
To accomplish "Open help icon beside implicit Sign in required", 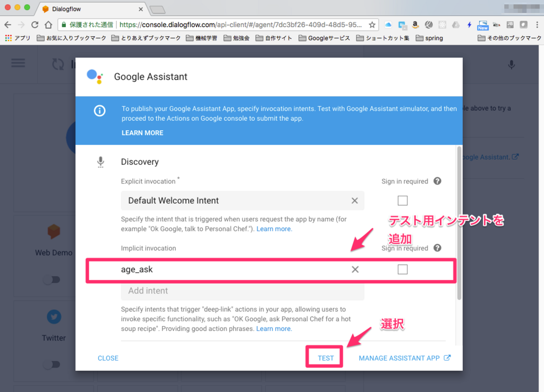I will pos(438,248).
